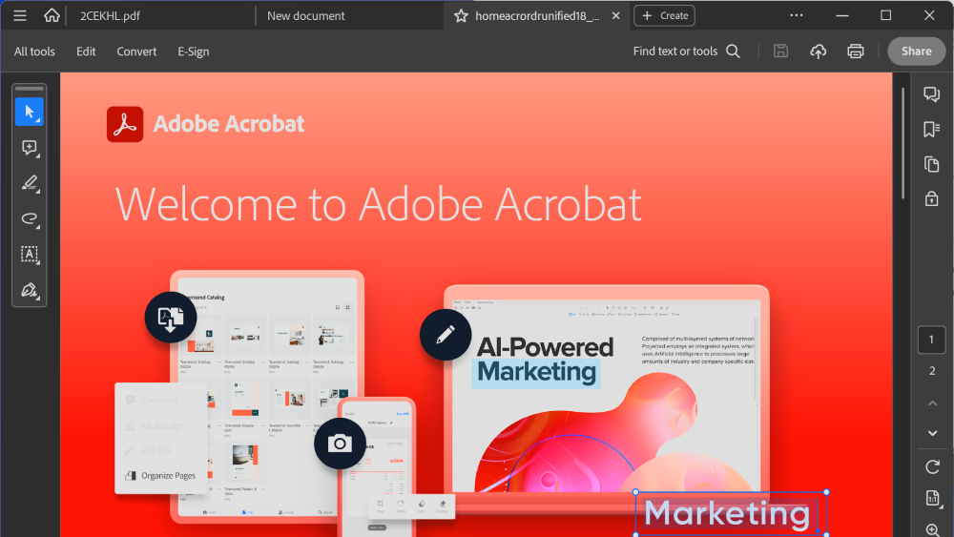Go to the next page
The width and height of the screenshot is (954, 537).
click(x=932, y=434)
